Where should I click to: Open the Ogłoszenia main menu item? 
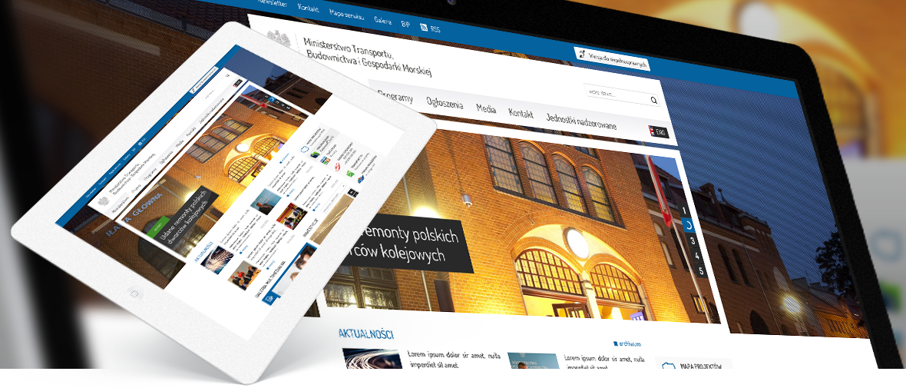tap(445, 103)
